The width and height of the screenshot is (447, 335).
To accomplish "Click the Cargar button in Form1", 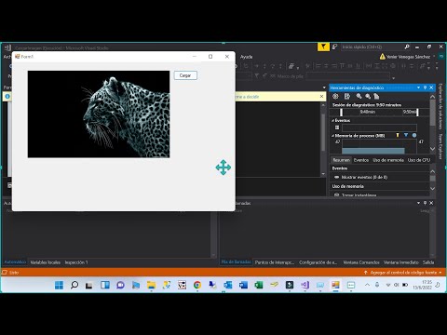I will tap(185, 75).
